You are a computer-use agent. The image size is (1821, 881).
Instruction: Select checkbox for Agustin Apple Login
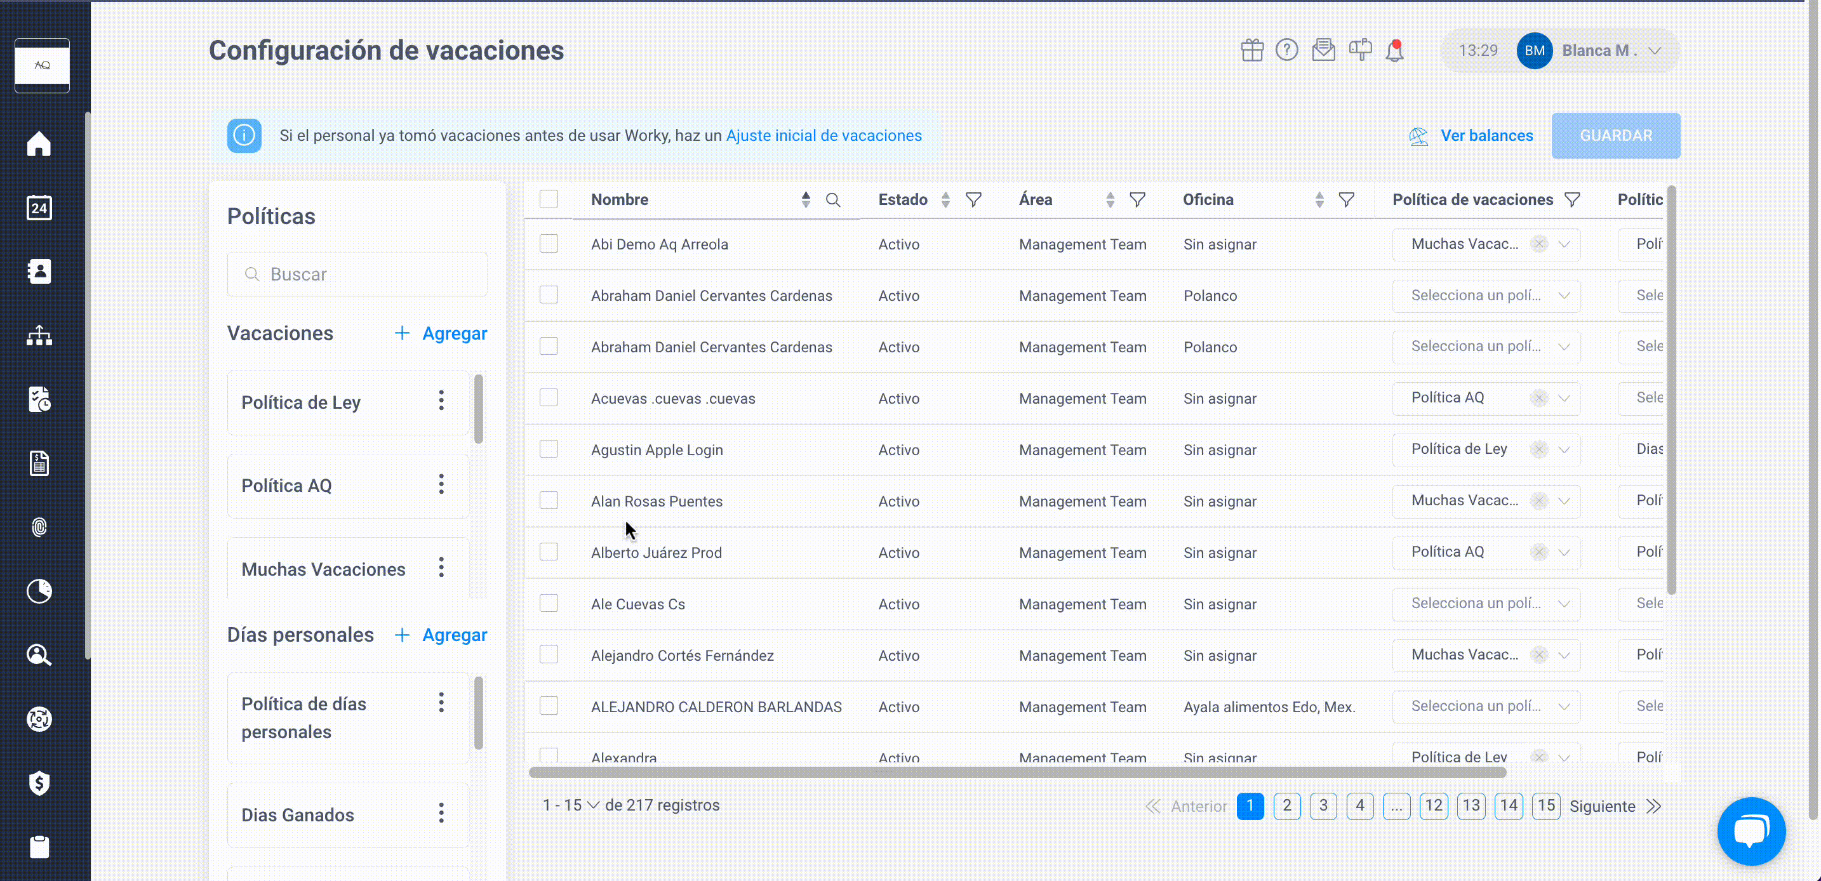549,449
